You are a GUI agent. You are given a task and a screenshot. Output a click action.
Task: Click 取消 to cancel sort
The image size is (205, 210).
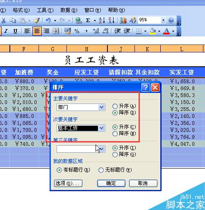tap(143, 183)
